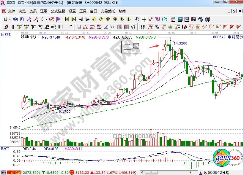Click the 申能股份 stock name label
This screenshot has height=175, width=244.
pos(235,37)
